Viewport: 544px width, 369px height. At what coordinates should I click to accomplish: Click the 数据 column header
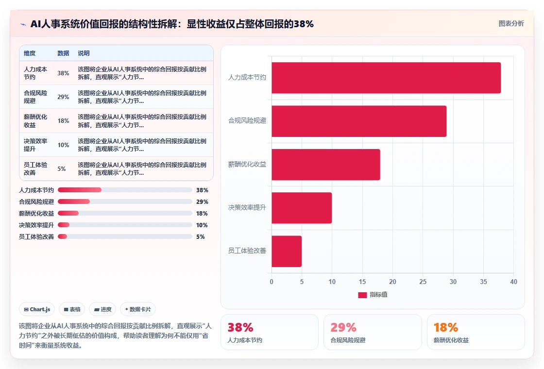coord(63,53)
